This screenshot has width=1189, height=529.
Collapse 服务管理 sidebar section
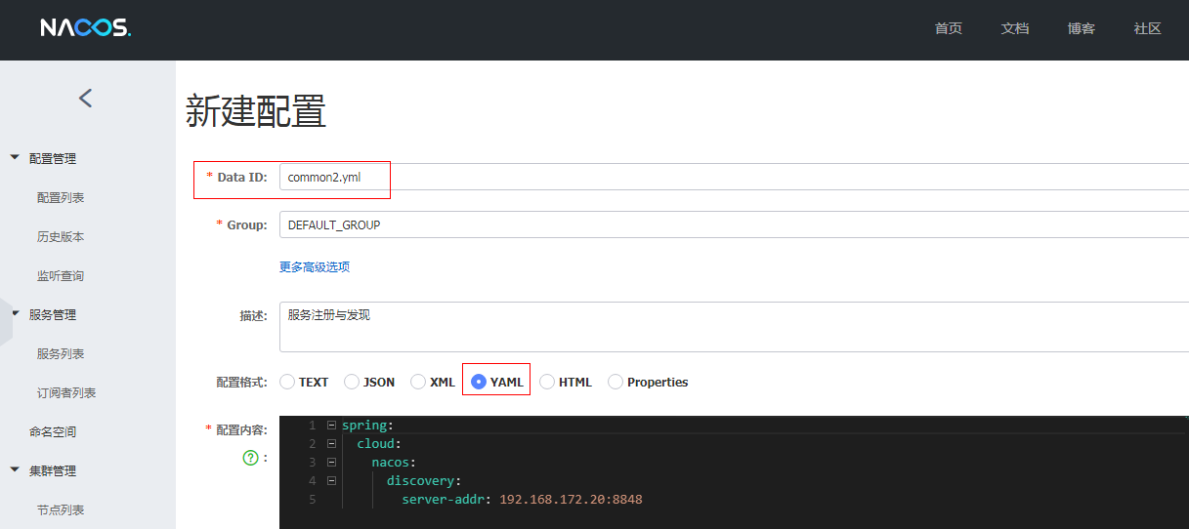pyautogui.click(x=15, y=314)
